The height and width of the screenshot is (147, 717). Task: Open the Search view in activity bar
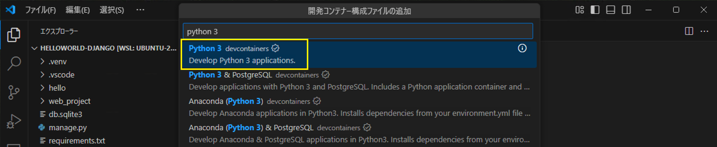[14, 64]
